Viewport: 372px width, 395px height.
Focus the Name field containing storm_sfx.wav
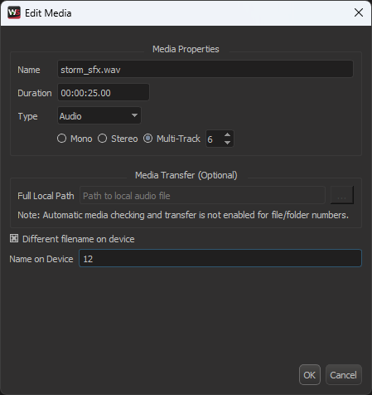205,69
